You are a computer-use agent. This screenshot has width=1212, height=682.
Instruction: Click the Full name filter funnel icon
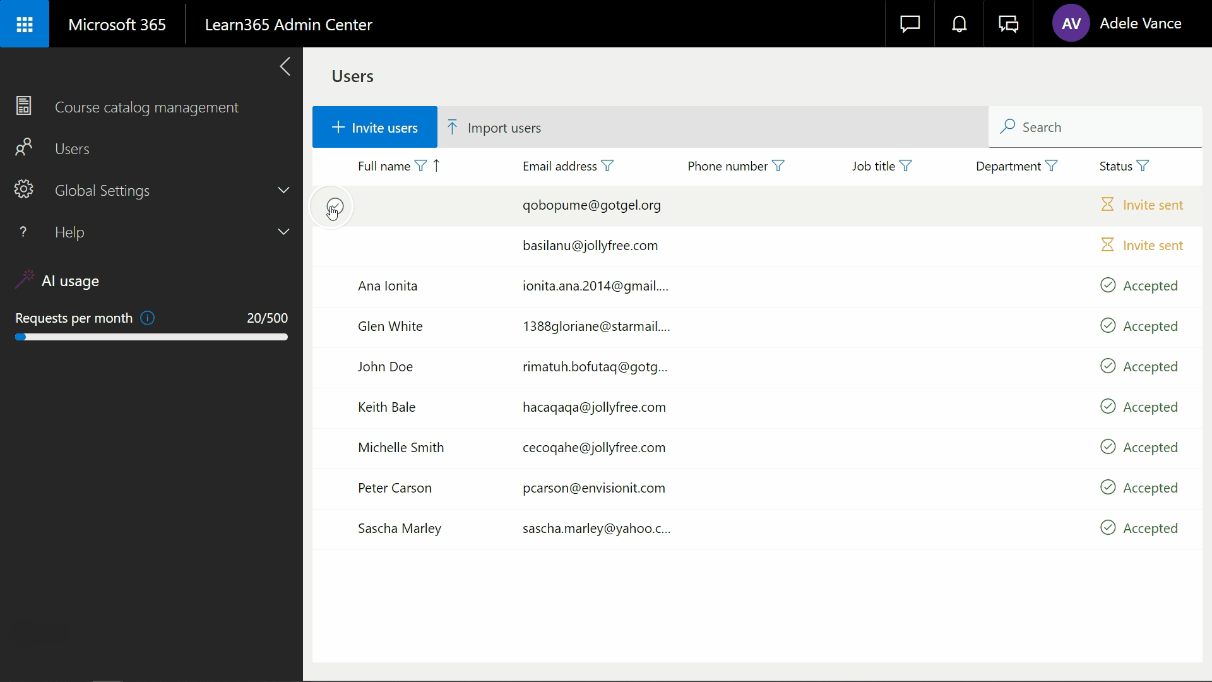point(420,166)
